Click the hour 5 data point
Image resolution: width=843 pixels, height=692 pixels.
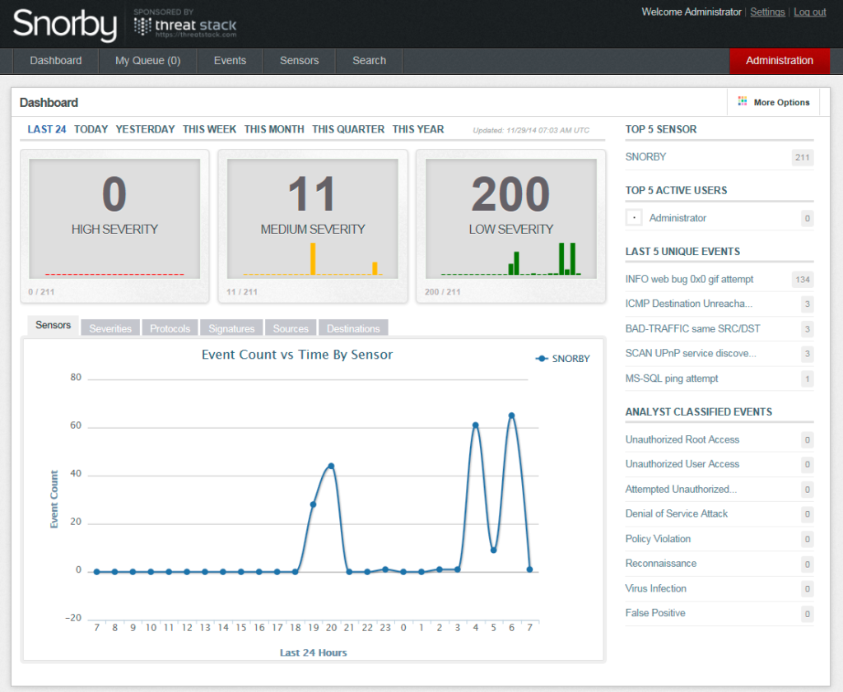[494, 550]
